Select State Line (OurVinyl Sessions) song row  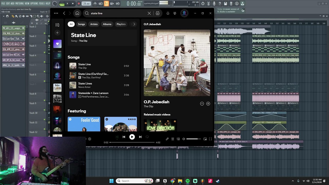click(x=102, y=76)
